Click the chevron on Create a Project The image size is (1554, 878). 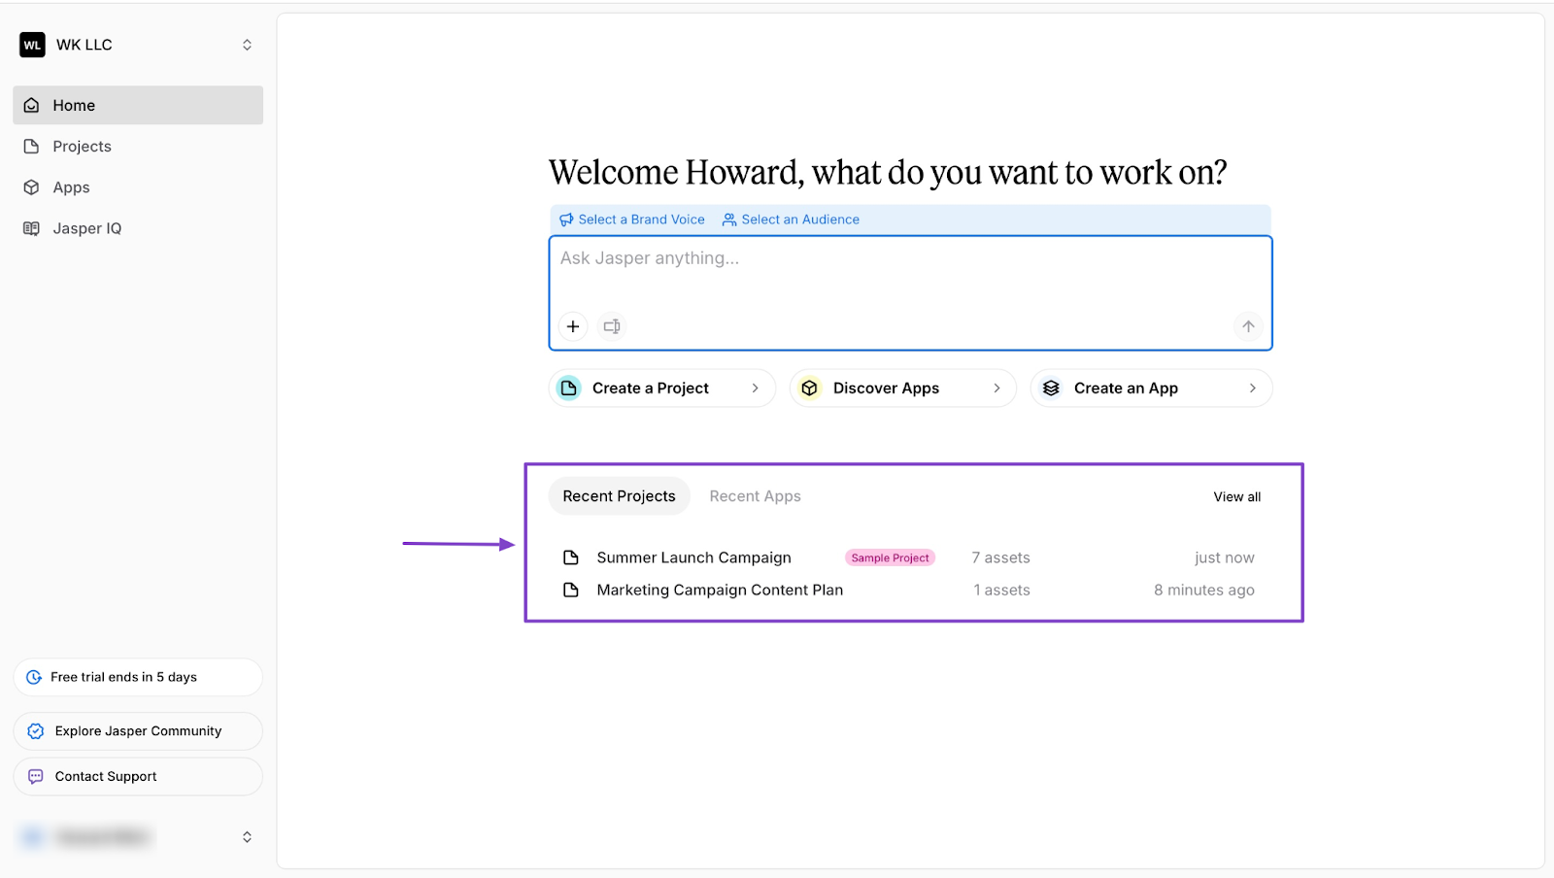pyautogui.click(x=755, y=388)
